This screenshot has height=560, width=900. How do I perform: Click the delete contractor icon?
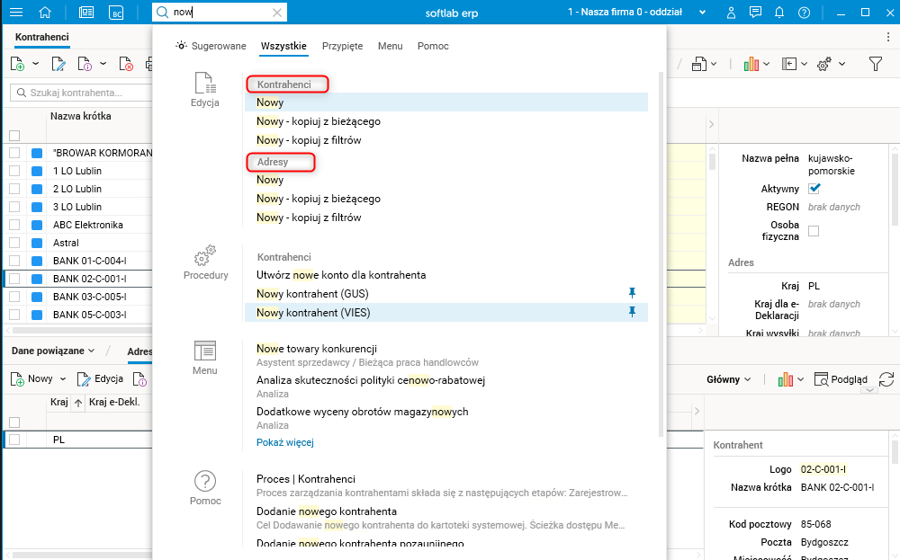[126, 64]
